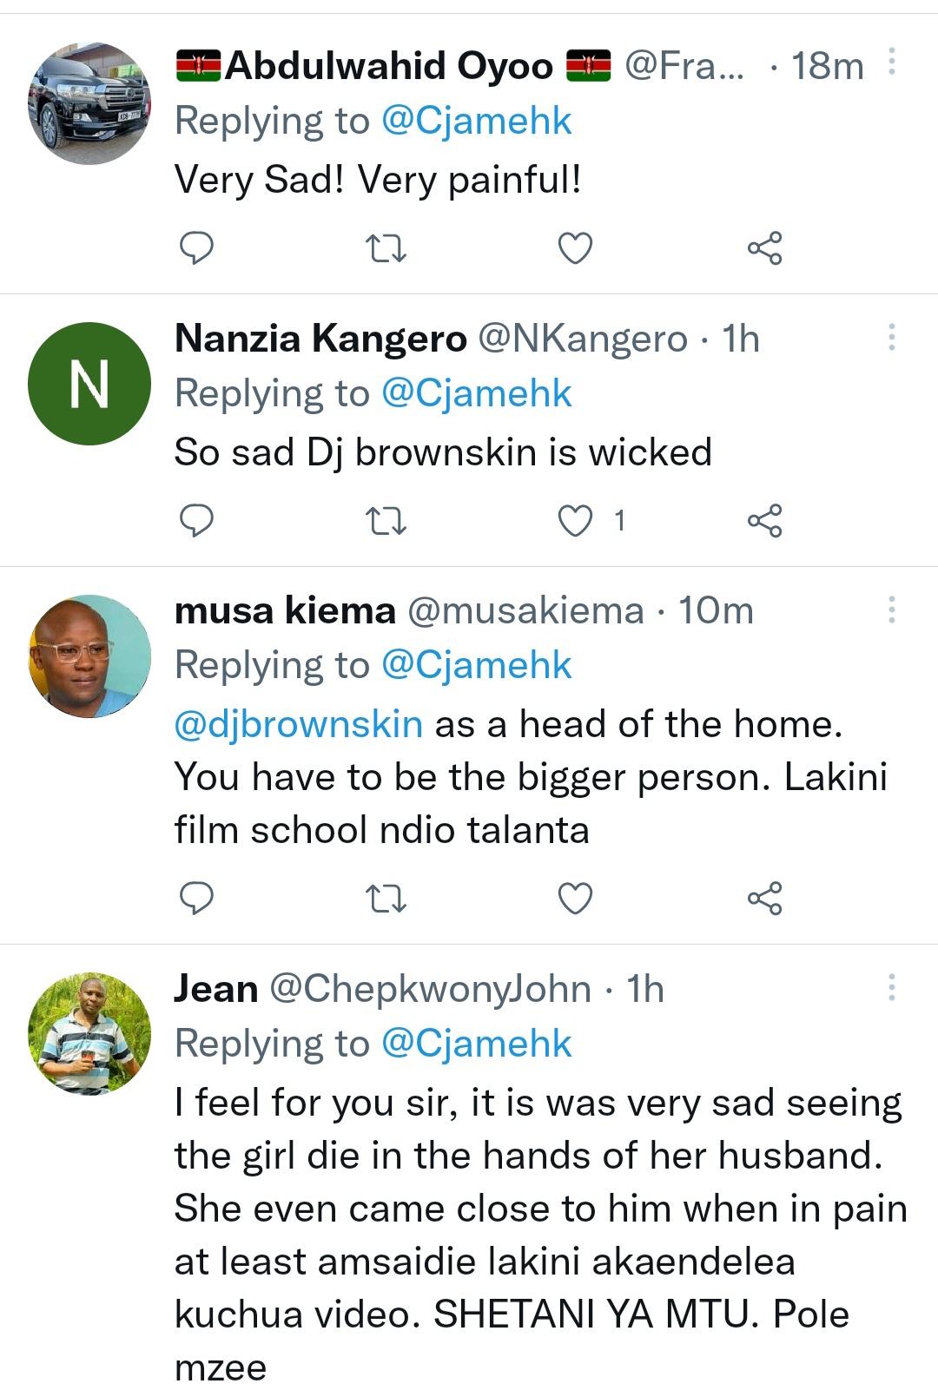Open @Cjamehk link in Jean's reply
The height and width of the screenshot is (1397, 938).
coord(476,1044)
